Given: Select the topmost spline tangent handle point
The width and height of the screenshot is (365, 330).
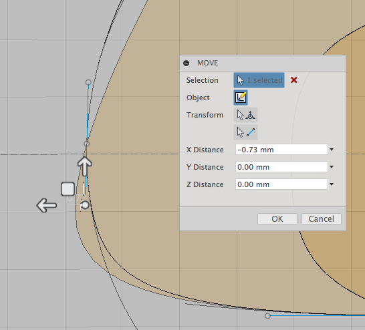Looking at the screenshot, I should (88, 82).
